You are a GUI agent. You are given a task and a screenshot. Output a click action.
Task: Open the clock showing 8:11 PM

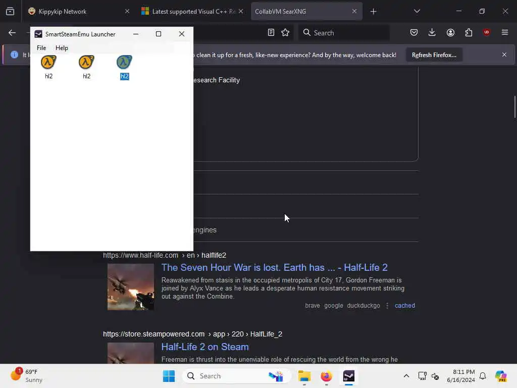[460, 376]
